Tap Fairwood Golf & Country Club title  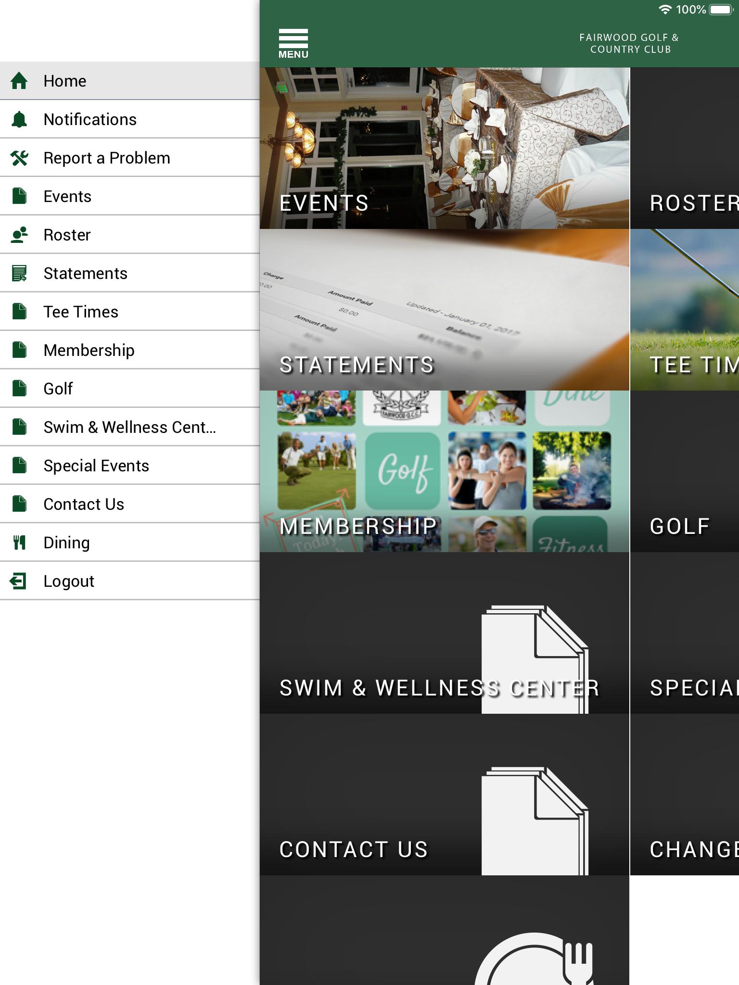[630, 43]
